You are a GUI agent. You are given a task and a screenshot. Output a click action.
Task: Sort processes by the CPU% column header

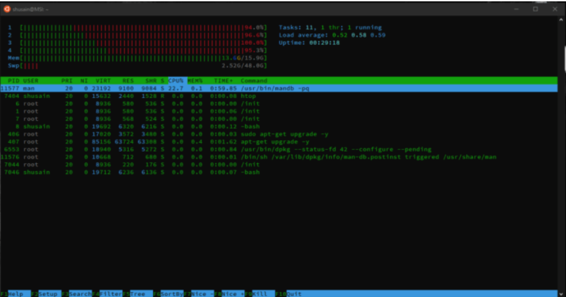click(x=176, y=81)
